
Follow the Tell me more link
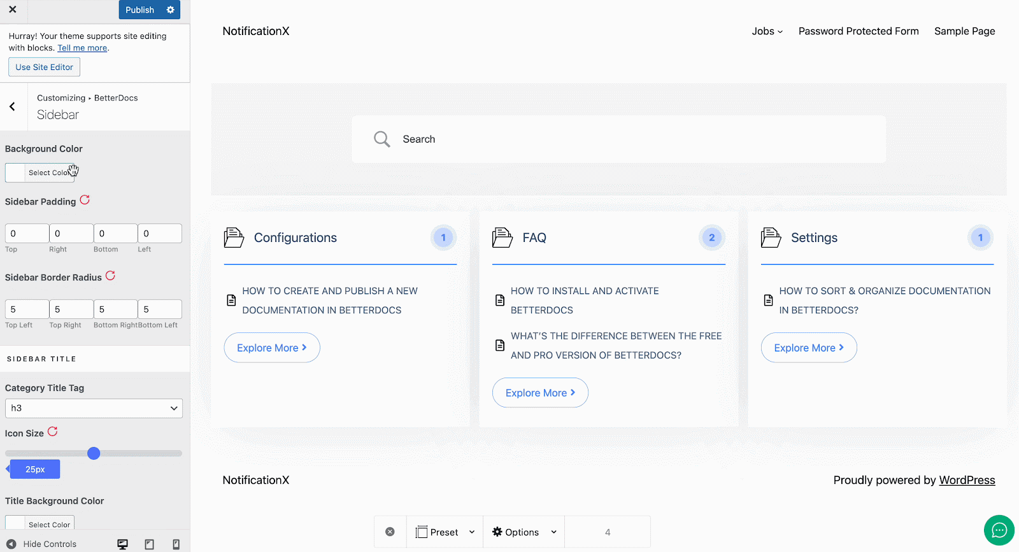coord(82,48)
